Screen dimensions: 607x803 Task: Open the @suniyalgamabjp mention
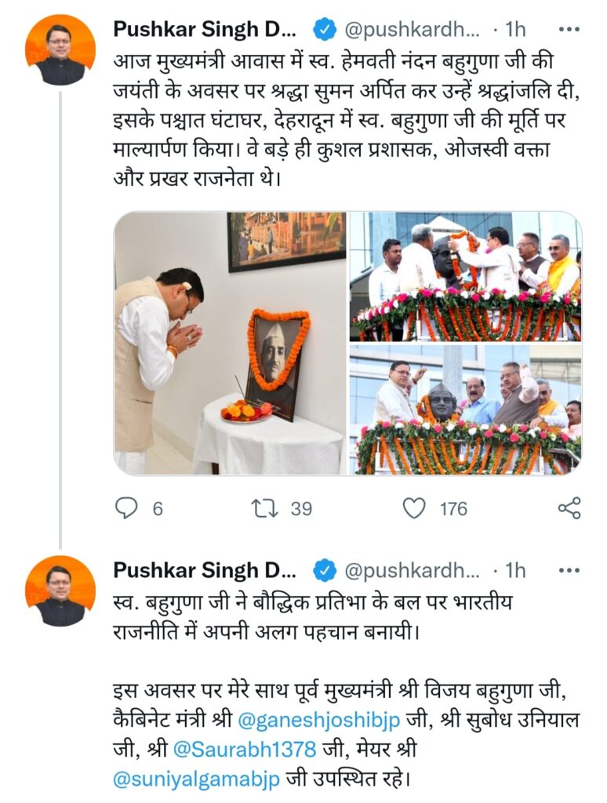[x=196, y=779]
